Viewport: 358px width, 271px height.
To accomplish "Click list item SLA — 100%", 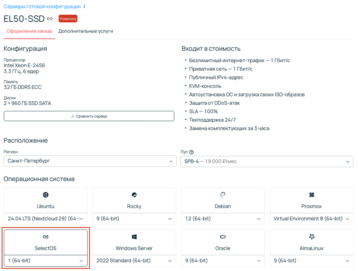I will click(203, 112).
